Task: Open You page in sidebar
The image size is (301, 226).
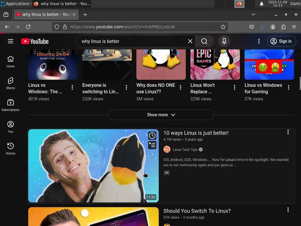Action: [11, 127]
